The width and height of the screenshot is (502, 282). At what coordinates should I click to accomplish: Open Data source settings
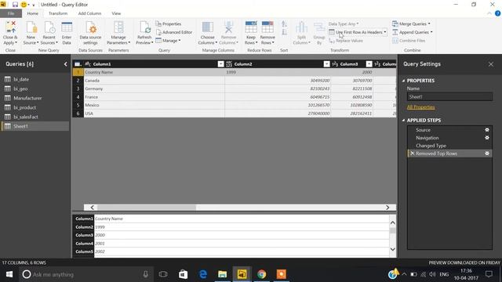point(90,33)
